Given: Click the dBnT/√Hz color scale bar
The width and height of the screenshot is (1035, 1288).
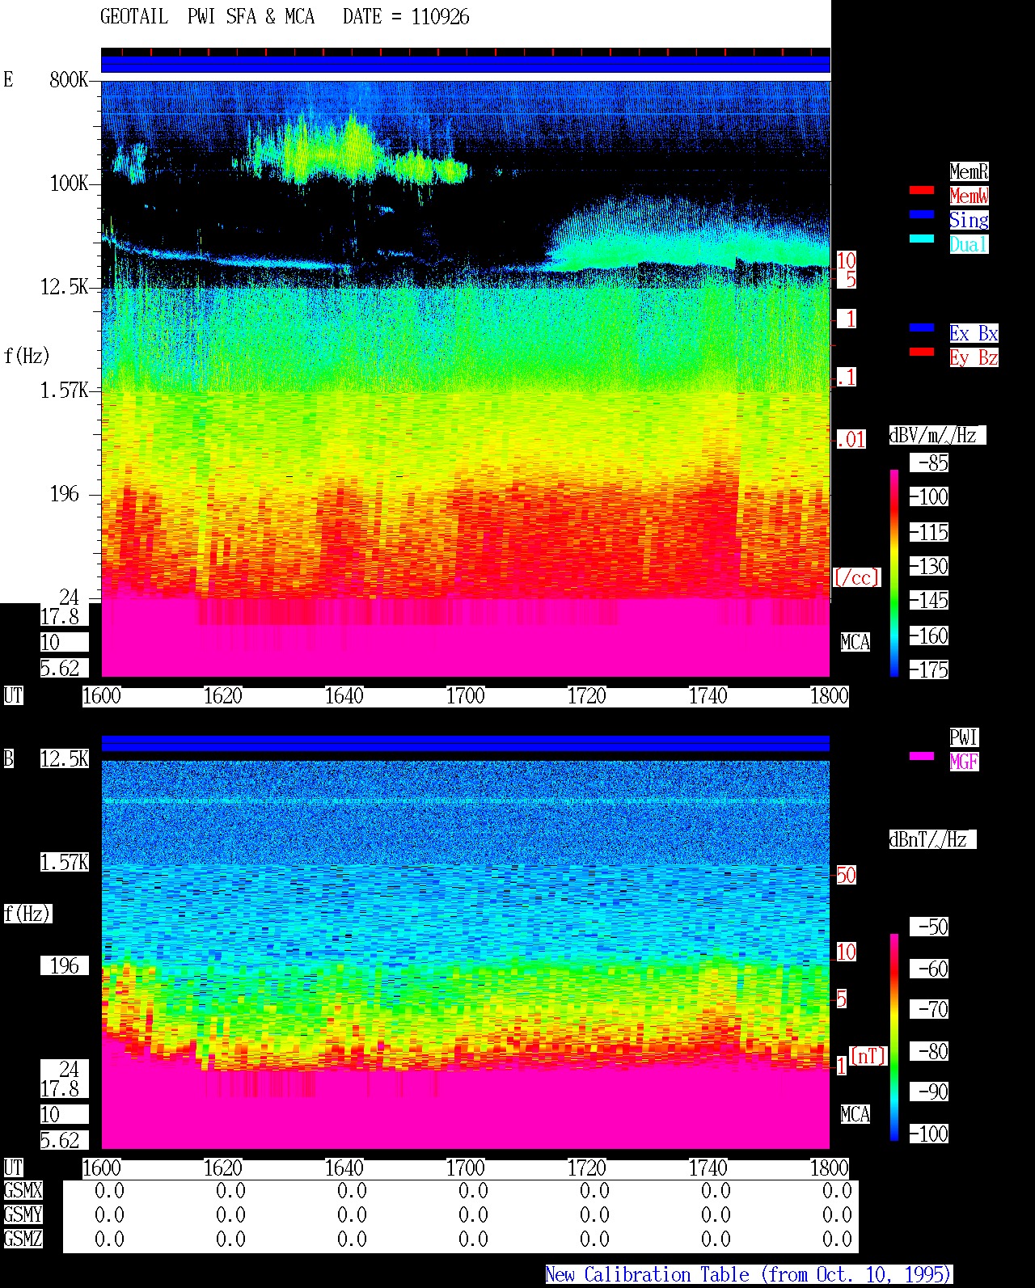Looking at the screenshot, I should click(894, 1037).
